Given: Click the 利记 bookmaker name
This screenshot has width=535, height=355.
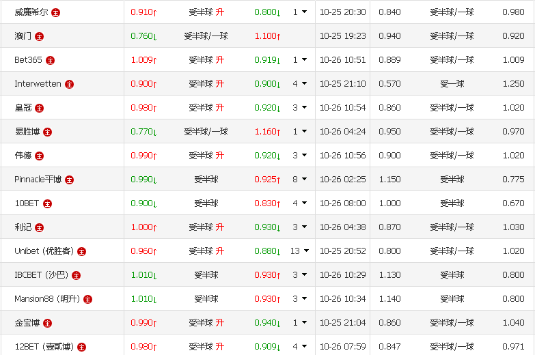Looking at the screenshot, I should click(x=23, y=227).
